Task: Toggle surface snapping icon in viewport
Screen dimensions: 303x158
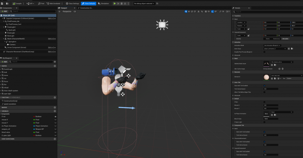Action: (x=202, y=12)
